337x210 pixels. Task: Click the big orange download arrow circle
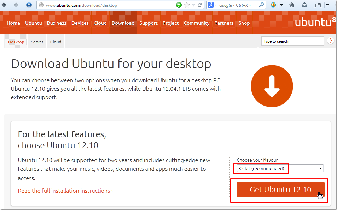coord(272,86)
